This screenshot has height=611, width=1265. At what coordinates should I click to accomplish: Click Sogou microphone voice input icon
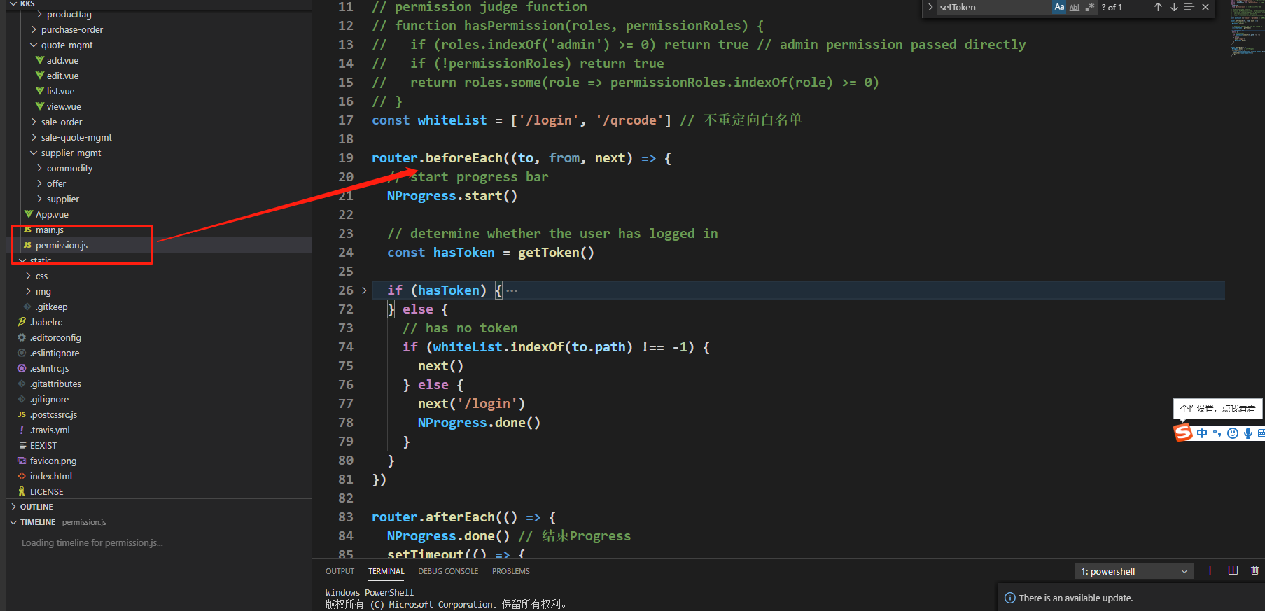(x=1248, y=433)
